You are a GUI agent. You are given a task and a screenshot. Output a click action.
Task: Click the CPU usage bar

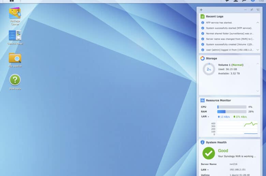coord(232,107)
